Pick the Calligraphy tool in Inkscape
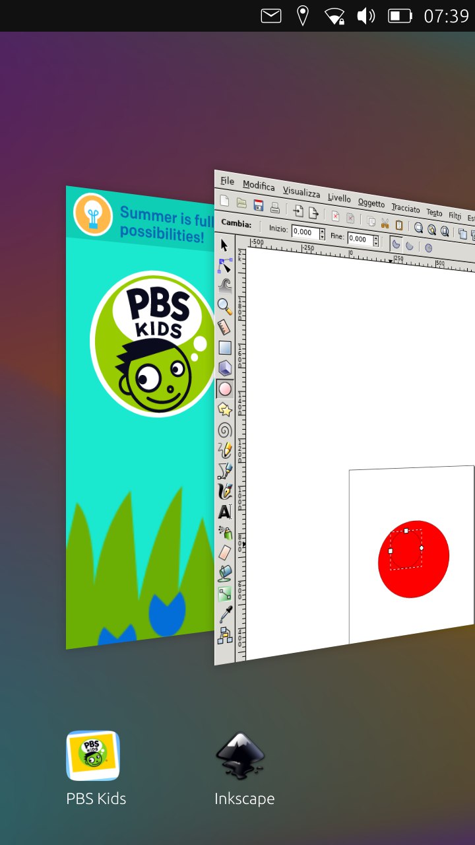Screen dimensions: 475x845 coord(225,491)
